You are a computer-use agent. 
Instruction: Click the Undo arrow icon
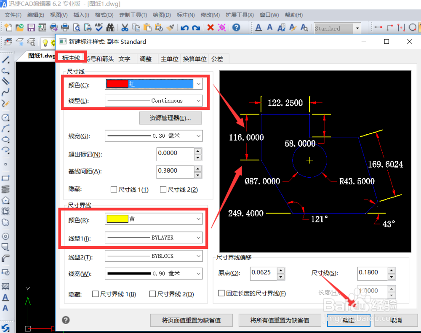click(x=184, y=28)
